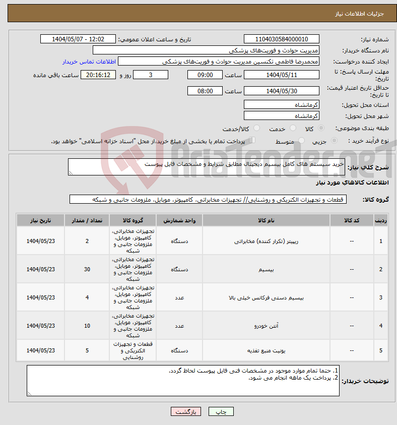
Task: Click the واحد شمارش column header
Action: click(x=179, y=220)
